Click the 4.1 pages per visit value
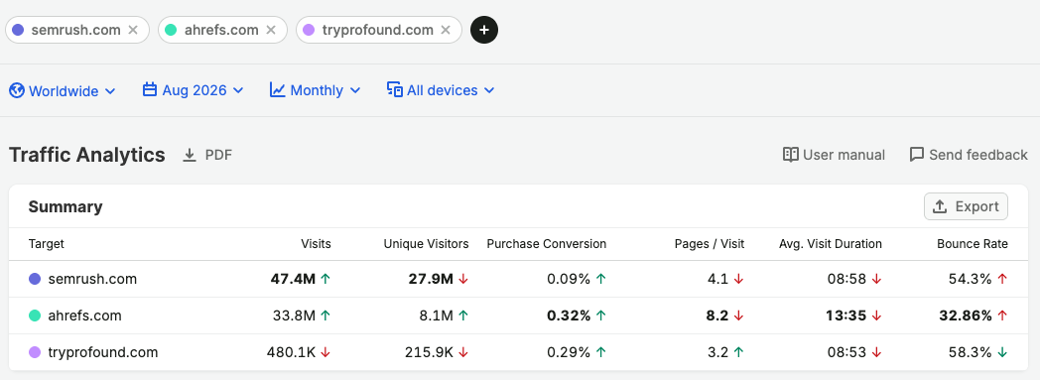Viewport: 1040px width, 380px height. coord(718,279)
